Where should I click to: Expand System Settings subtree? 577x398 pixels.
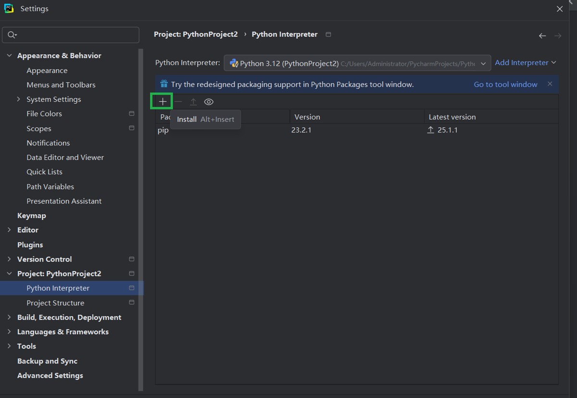pos(18,99)
